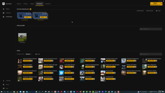
Task: Open Yüklü Eklentiler link under 5.0.3
Action: click(25, 20)
